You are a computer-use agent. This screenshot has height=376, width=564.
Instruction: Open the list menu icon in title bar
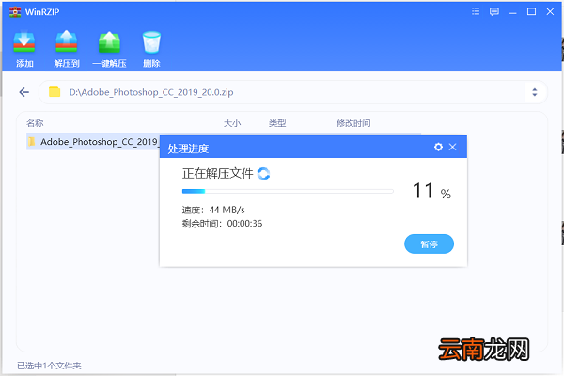476,11
